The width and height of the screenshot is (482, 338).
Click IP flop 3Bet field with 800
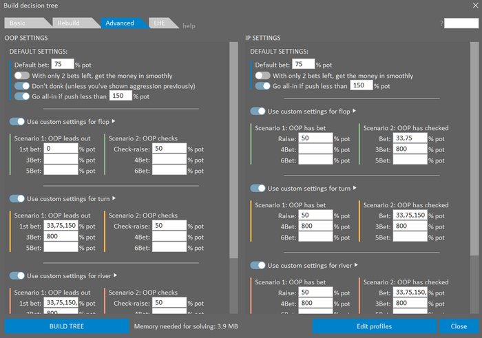coord(410,149)
